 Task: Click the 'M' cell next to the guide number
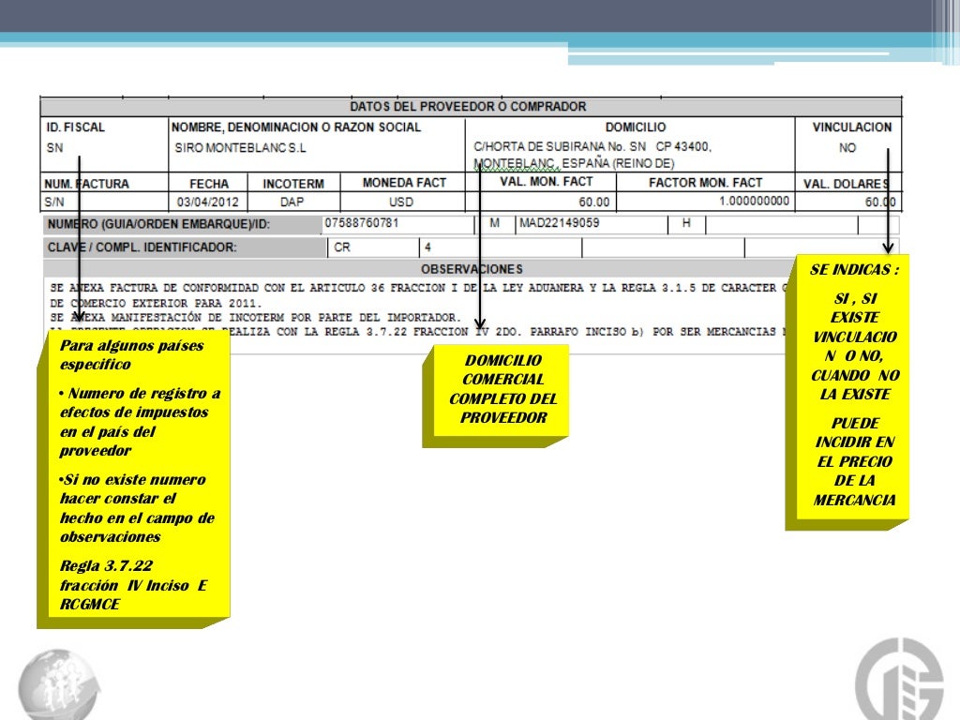coord(495,223)
